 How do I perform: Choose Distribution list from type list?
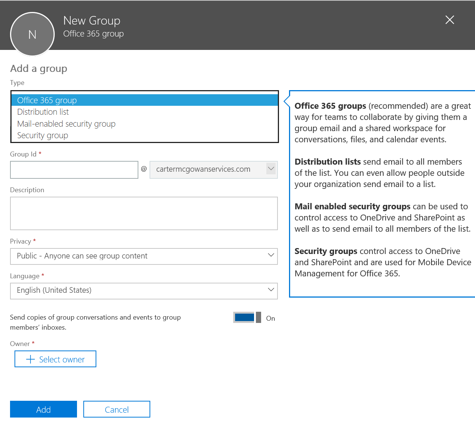pyautogui.click(x=145, y=112)
